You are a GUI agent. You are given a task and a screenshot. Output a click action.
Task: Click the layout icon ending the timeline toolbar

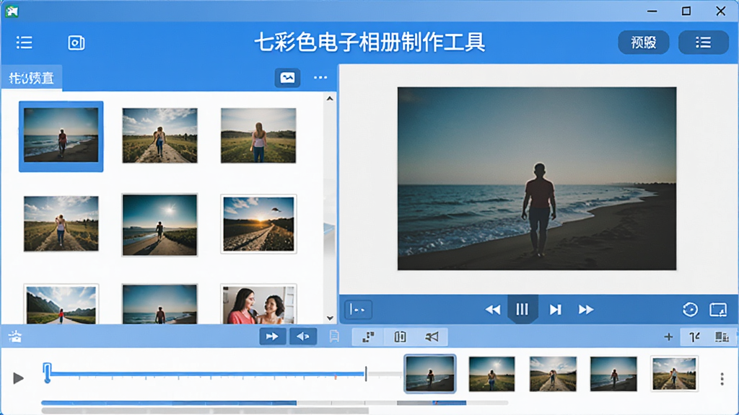(x=722, y=337)
